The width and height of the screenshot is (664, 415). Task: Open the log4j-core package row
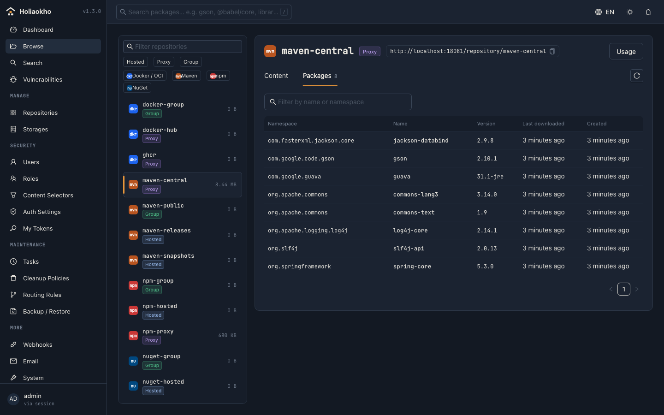pyautogui.click(x=454, y=230)
